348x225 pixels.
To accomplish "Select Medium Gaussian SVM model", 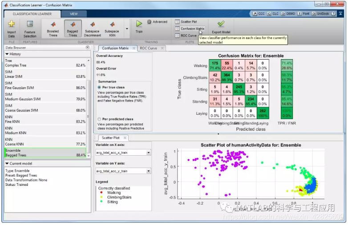I will point(45,97).
